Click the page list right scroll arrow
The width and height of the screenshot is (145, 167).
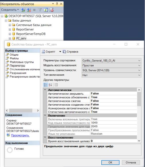(x=38, y=110)
